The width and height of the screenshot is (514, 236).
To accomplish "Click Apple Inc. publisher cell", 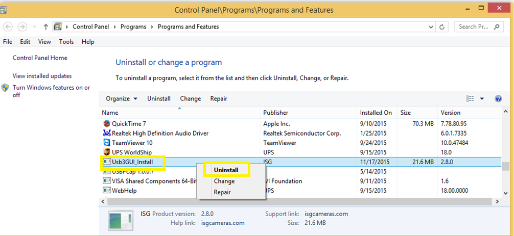I will pyautogui.click(x=276, y=124).
